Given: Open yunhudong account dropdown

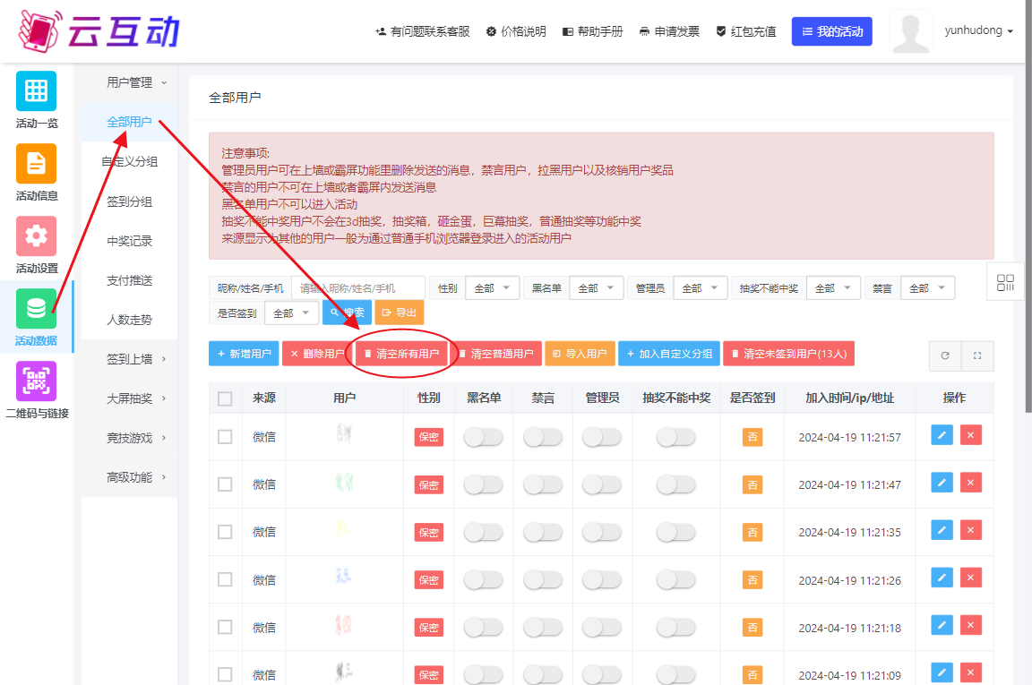Looking at the screenshot, I should [978, 30].
